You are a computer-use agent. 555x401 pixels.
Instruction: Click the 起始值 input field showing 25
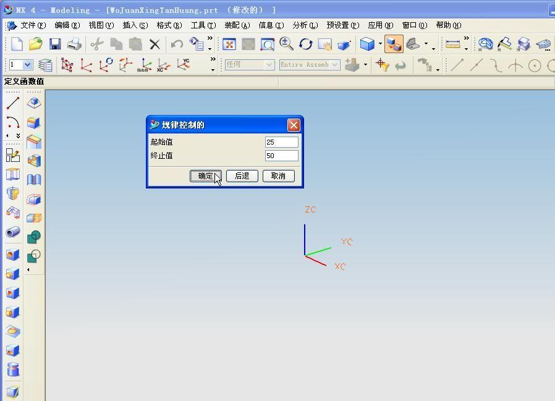pyautogui.click(x=281, y=142)
